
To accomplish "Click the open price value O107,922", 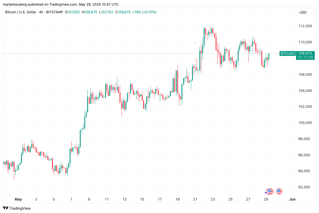I will (x=73, y=12).
